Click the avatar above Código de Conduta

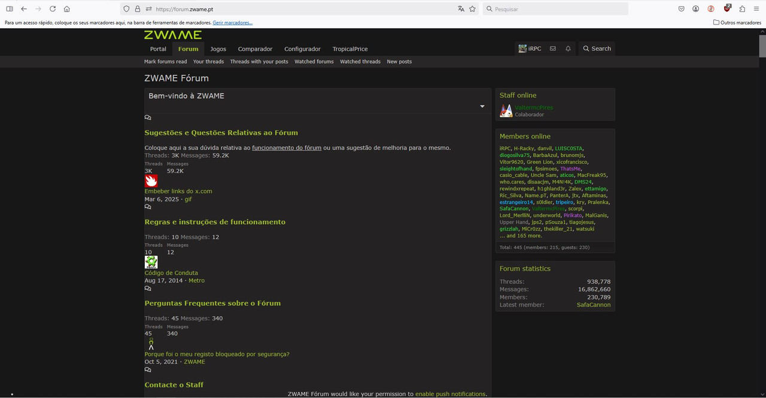coord(151,262)
